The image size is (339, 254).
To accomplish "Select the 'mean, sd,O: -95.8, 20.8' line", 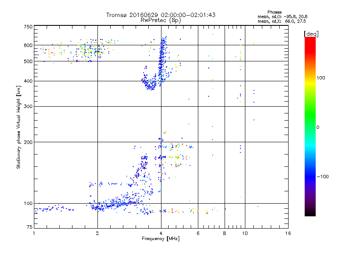I will pyautogui.click(x=282, y=17).
